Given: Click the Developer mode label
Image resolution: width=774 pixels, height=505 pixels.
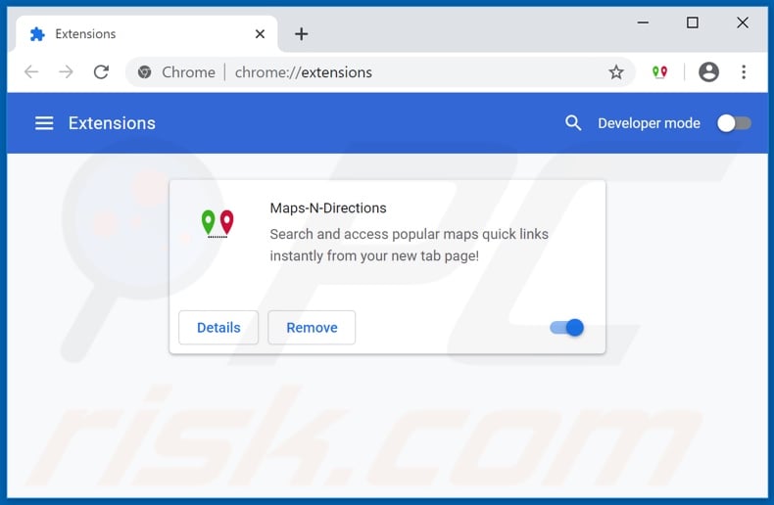Looking at the screenshot, I should click(649, 123).
